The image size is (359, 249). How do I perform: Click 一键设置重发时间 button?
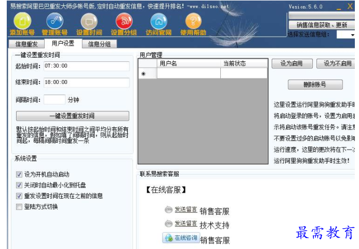(x=73, y=116)
